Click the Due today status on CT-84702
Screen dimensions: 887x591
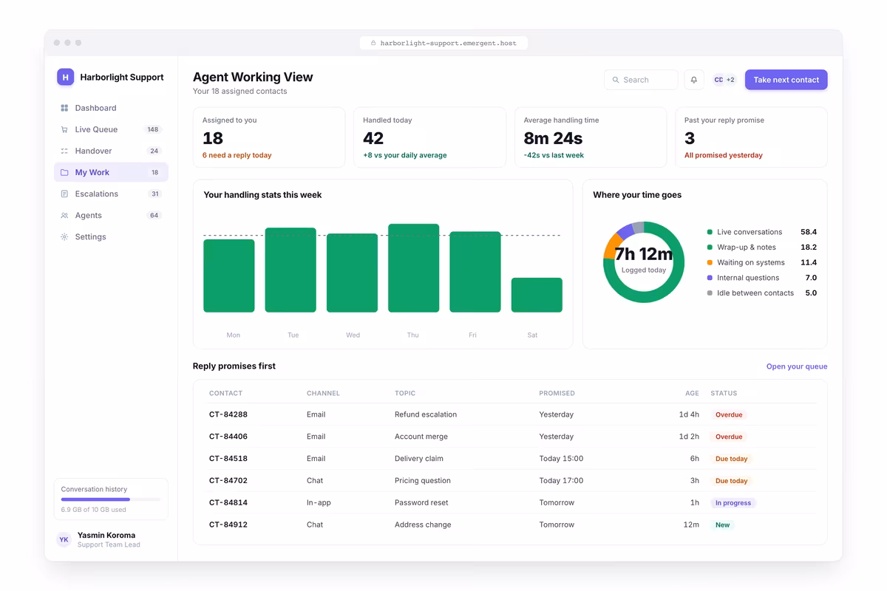(732, 481)
